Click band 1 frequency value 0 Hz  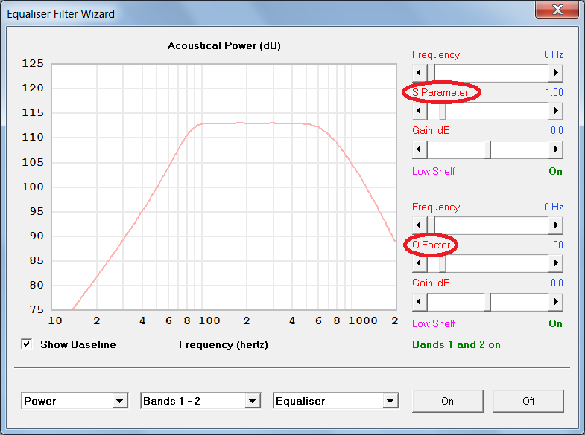click(553, 55)
